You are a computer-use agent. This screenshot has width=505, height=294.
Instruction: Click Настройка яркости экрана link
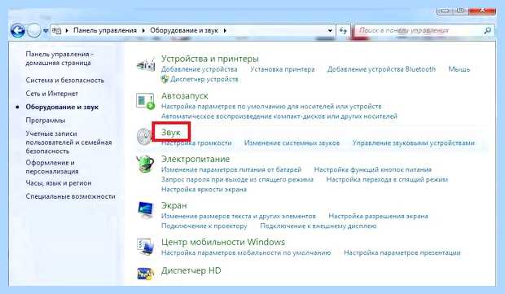tap(204, 190)
